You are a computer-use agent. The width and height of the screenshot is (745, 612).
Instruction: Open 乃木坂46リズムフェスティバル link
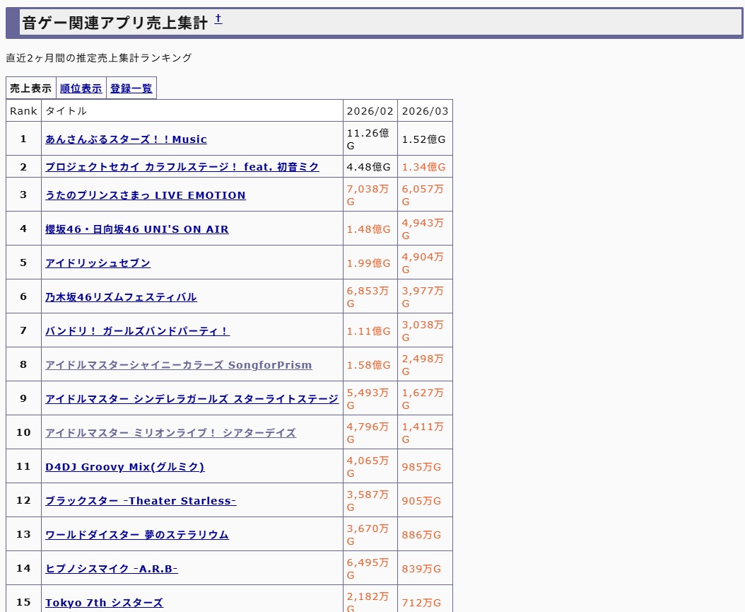[x=121, y=297]
